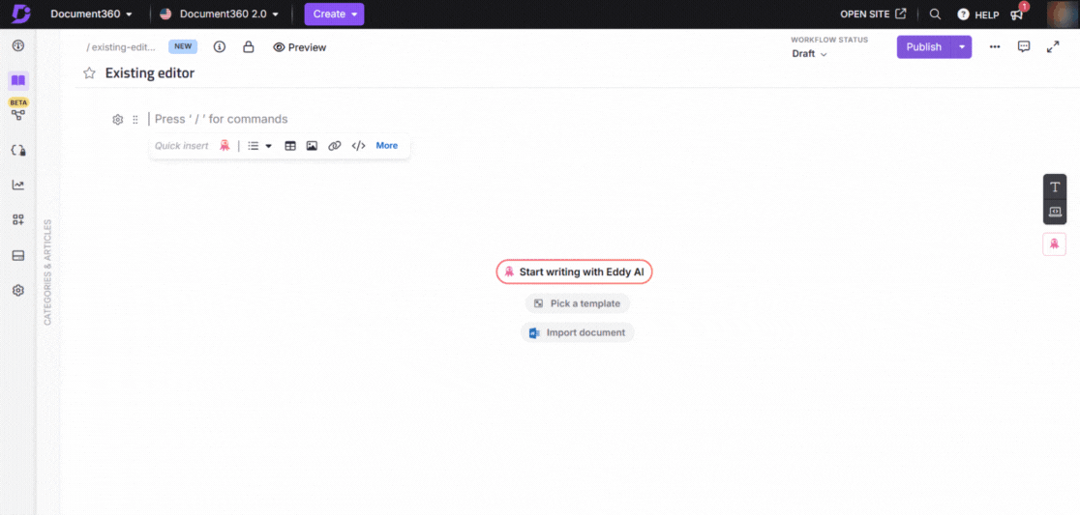
Task: Open the comments speech bubble icon
Action: (1024, 46)
